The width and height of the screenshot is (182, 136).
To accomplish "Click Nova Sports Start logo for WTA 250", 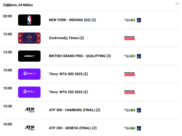I will pos(129,92).
